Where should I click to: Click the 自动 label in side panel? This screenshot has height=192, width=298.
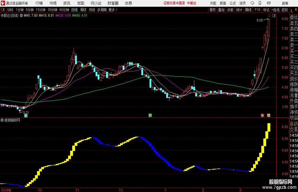click(294, 124)
